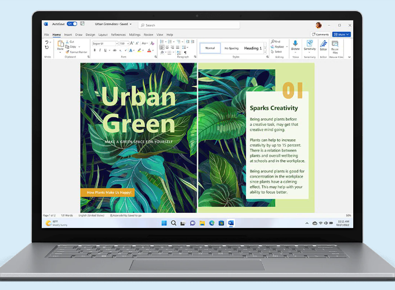Toggle italic text formatting
The width and height of the screenshot is (395, 290).
click(x=100, y=50)
